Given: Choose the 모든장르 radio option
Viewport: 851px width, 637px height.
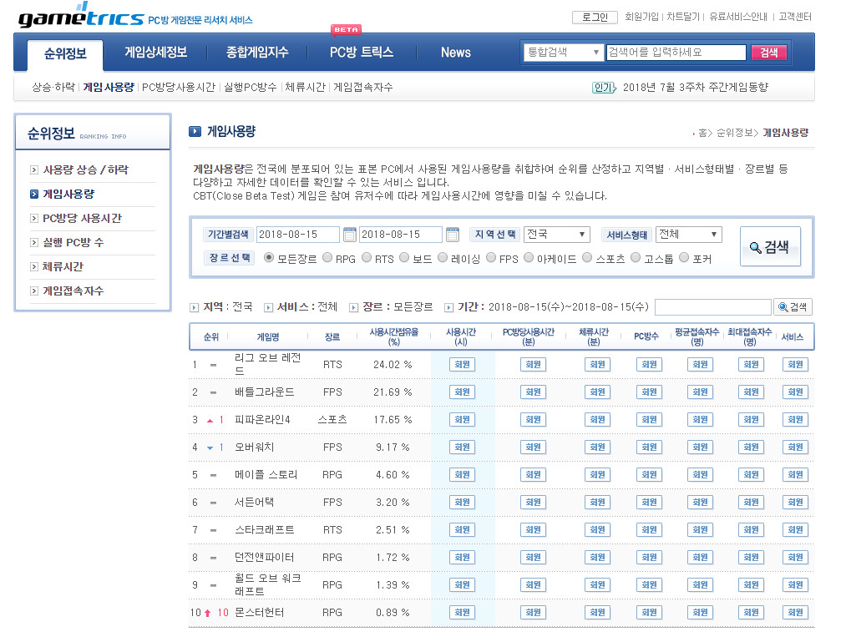Looking at the screenshot, I should click(269, 258).
